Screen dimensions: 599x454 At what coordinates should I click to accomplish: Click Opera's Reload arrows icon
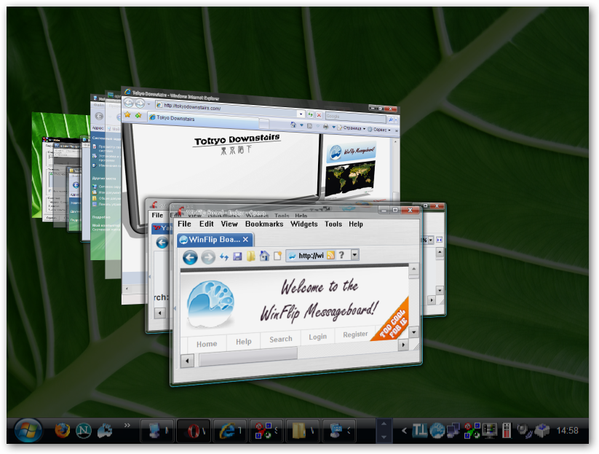point(224,257)
